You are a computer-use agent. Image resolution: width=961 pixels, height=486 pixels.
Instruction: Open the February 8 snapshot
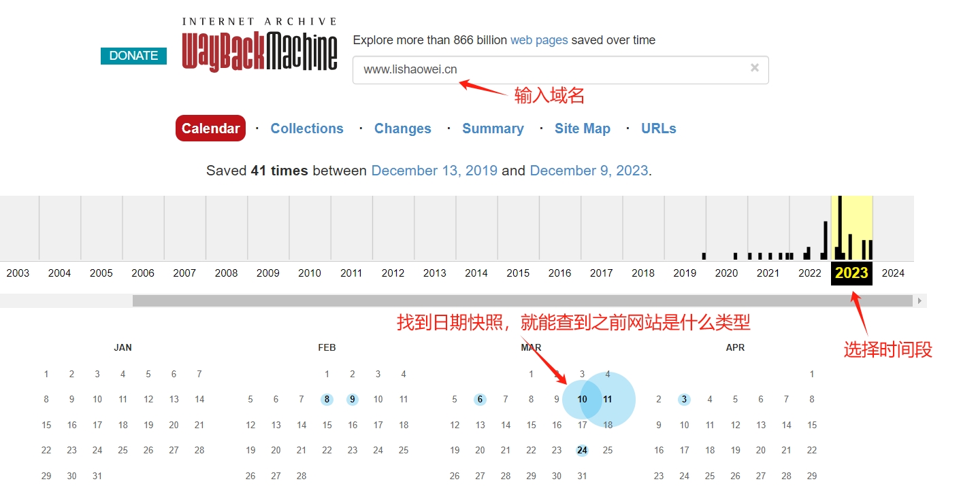pyautogui.click(x=327, y=399)
